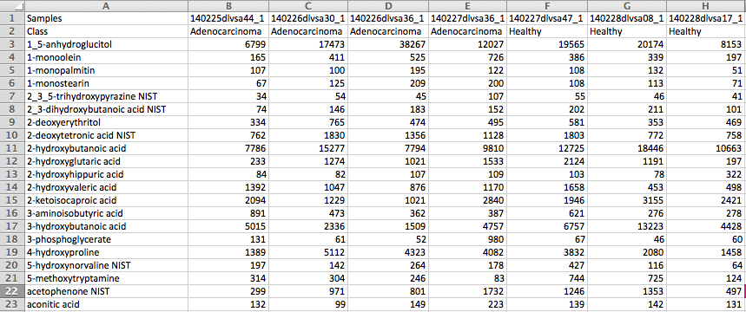Image resolution: width=746 pixels, height=312 pixels.
Task: Click value 38267 in column D
Action: point(388,45)
